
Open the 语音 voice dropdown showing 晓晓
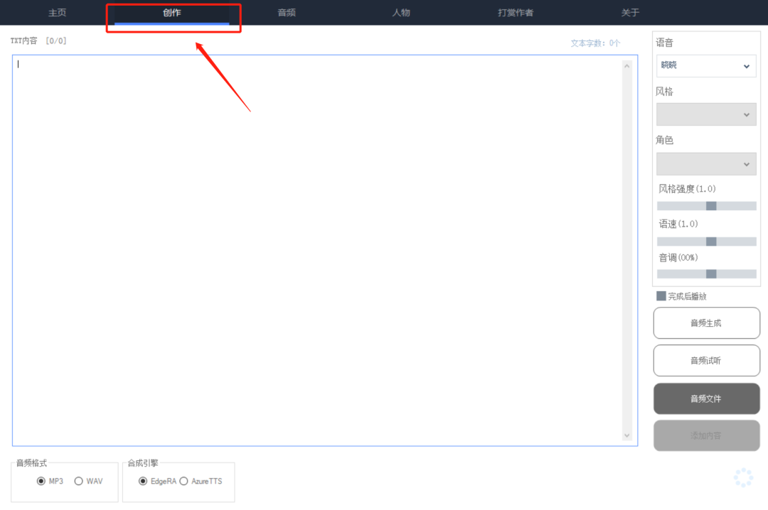(706, 65)
